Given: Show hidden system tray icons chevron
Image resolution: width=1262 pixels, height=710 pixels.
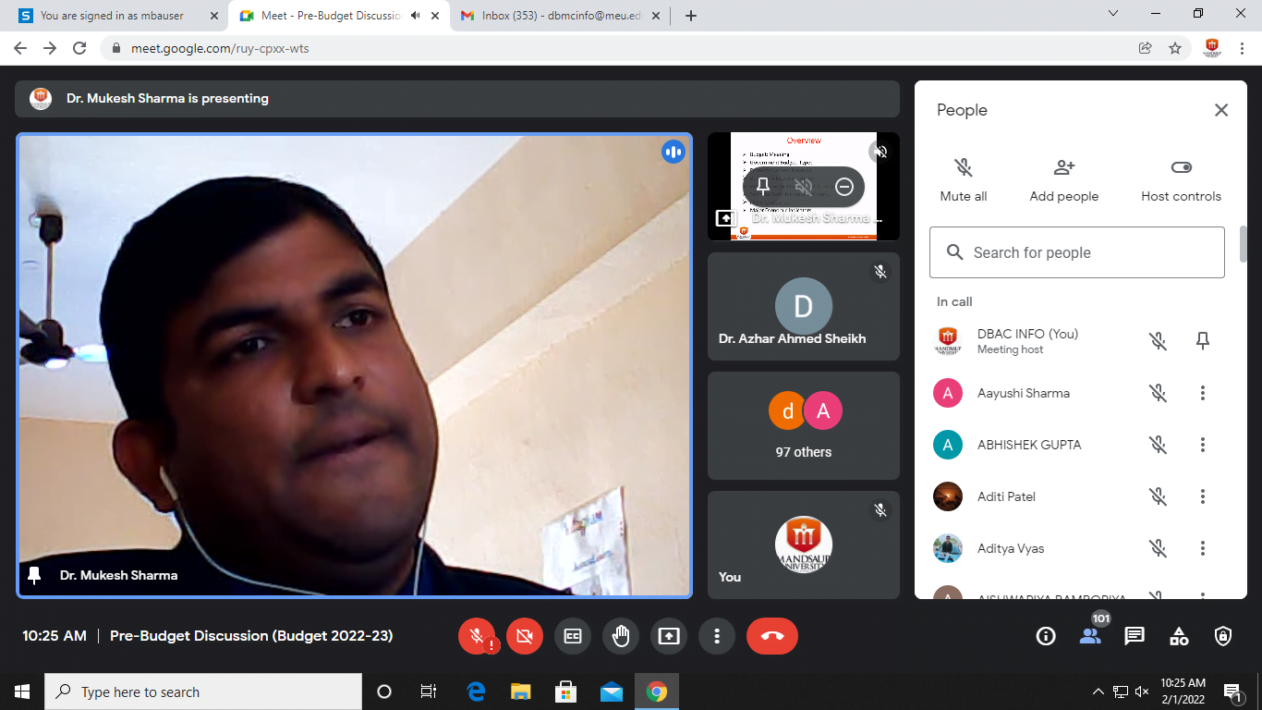Looking at the screenshot, I should coord(1098,692).
